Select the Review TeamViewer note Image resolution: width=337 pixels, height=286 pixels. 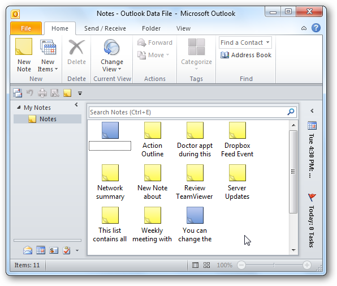click(195, 182)
